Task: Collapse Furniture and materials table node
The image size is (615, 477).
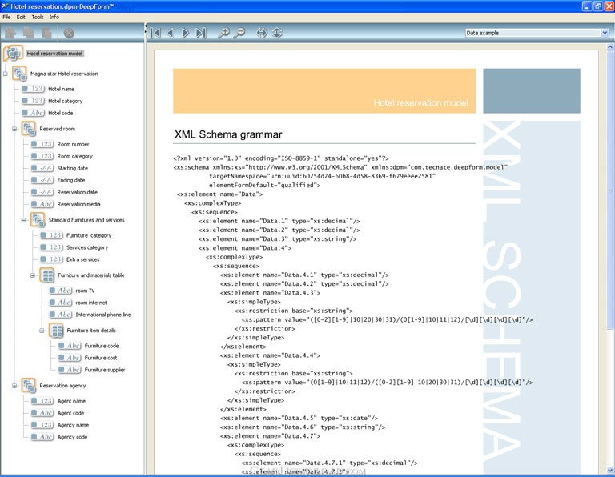Action: (33, 275)
